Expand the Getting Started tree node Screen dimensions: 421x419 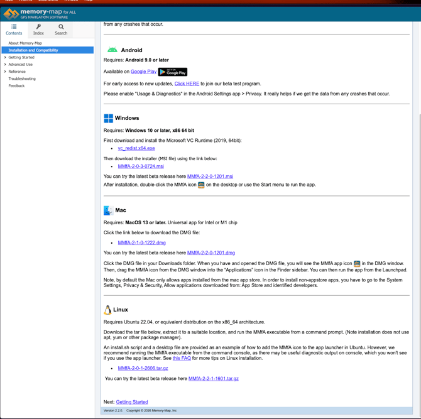(x=5, y=57)
